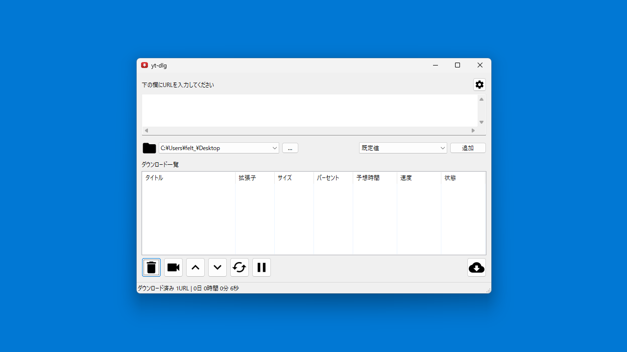Viewport: 627px width, 352px height.
Task: Click the サイズ column header
Action: [294, 178]
